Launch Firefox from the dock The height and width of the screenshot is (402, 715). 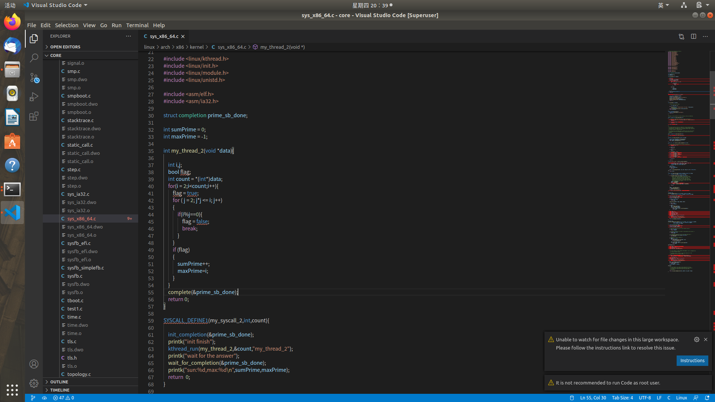pyautogui.click(x=12, y=22)
